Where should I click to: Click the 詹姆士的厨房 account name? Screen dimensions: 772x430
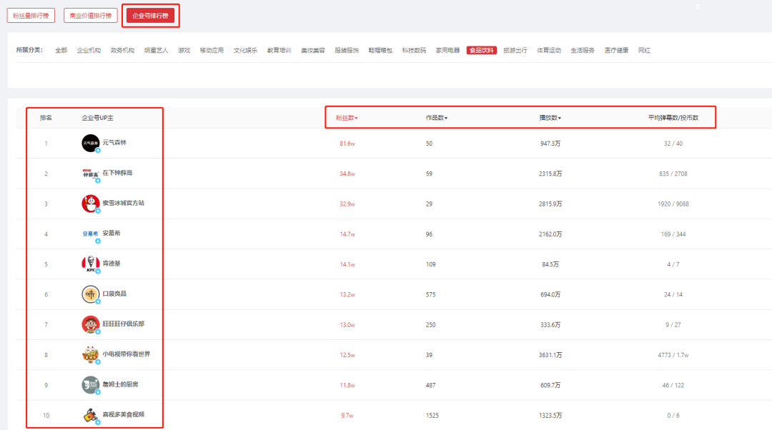[x=120, y=384]
